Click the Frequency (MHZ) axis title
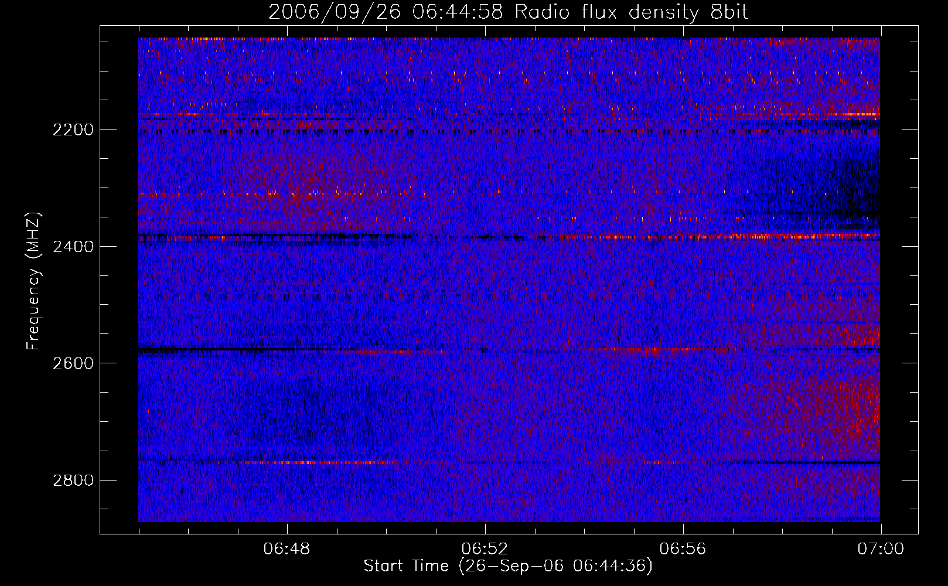This screenshot has width=948, height=586. 33,281
